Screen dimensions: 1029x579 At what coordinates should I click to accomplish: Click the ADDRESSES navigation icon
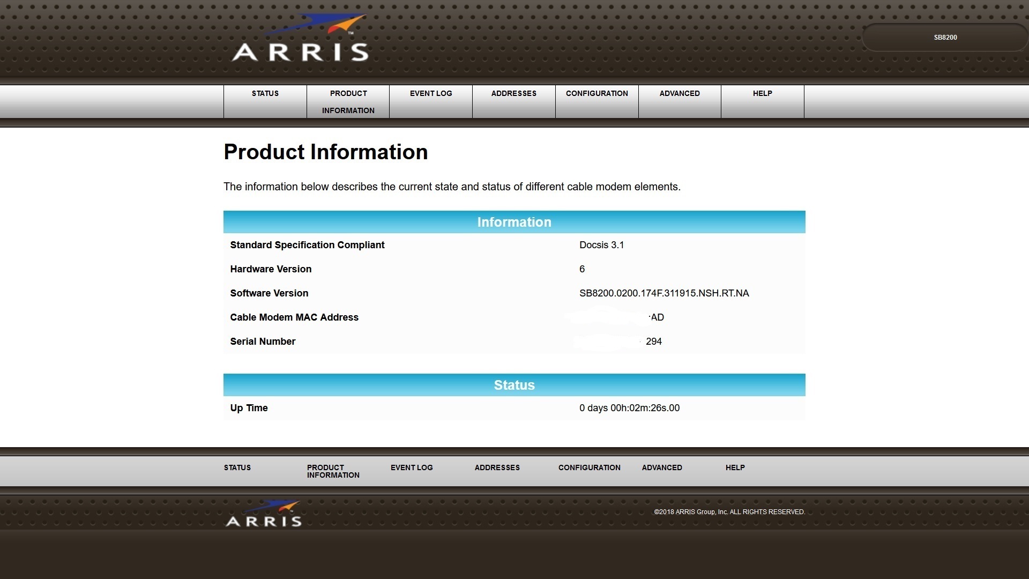click(514, 93)
